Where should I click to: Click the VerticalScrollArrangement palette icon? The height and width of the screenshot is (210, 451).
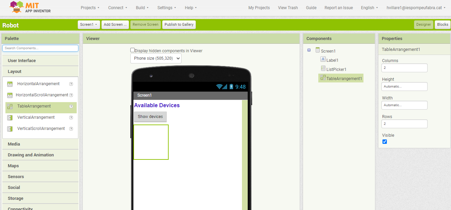click(10, 129)
